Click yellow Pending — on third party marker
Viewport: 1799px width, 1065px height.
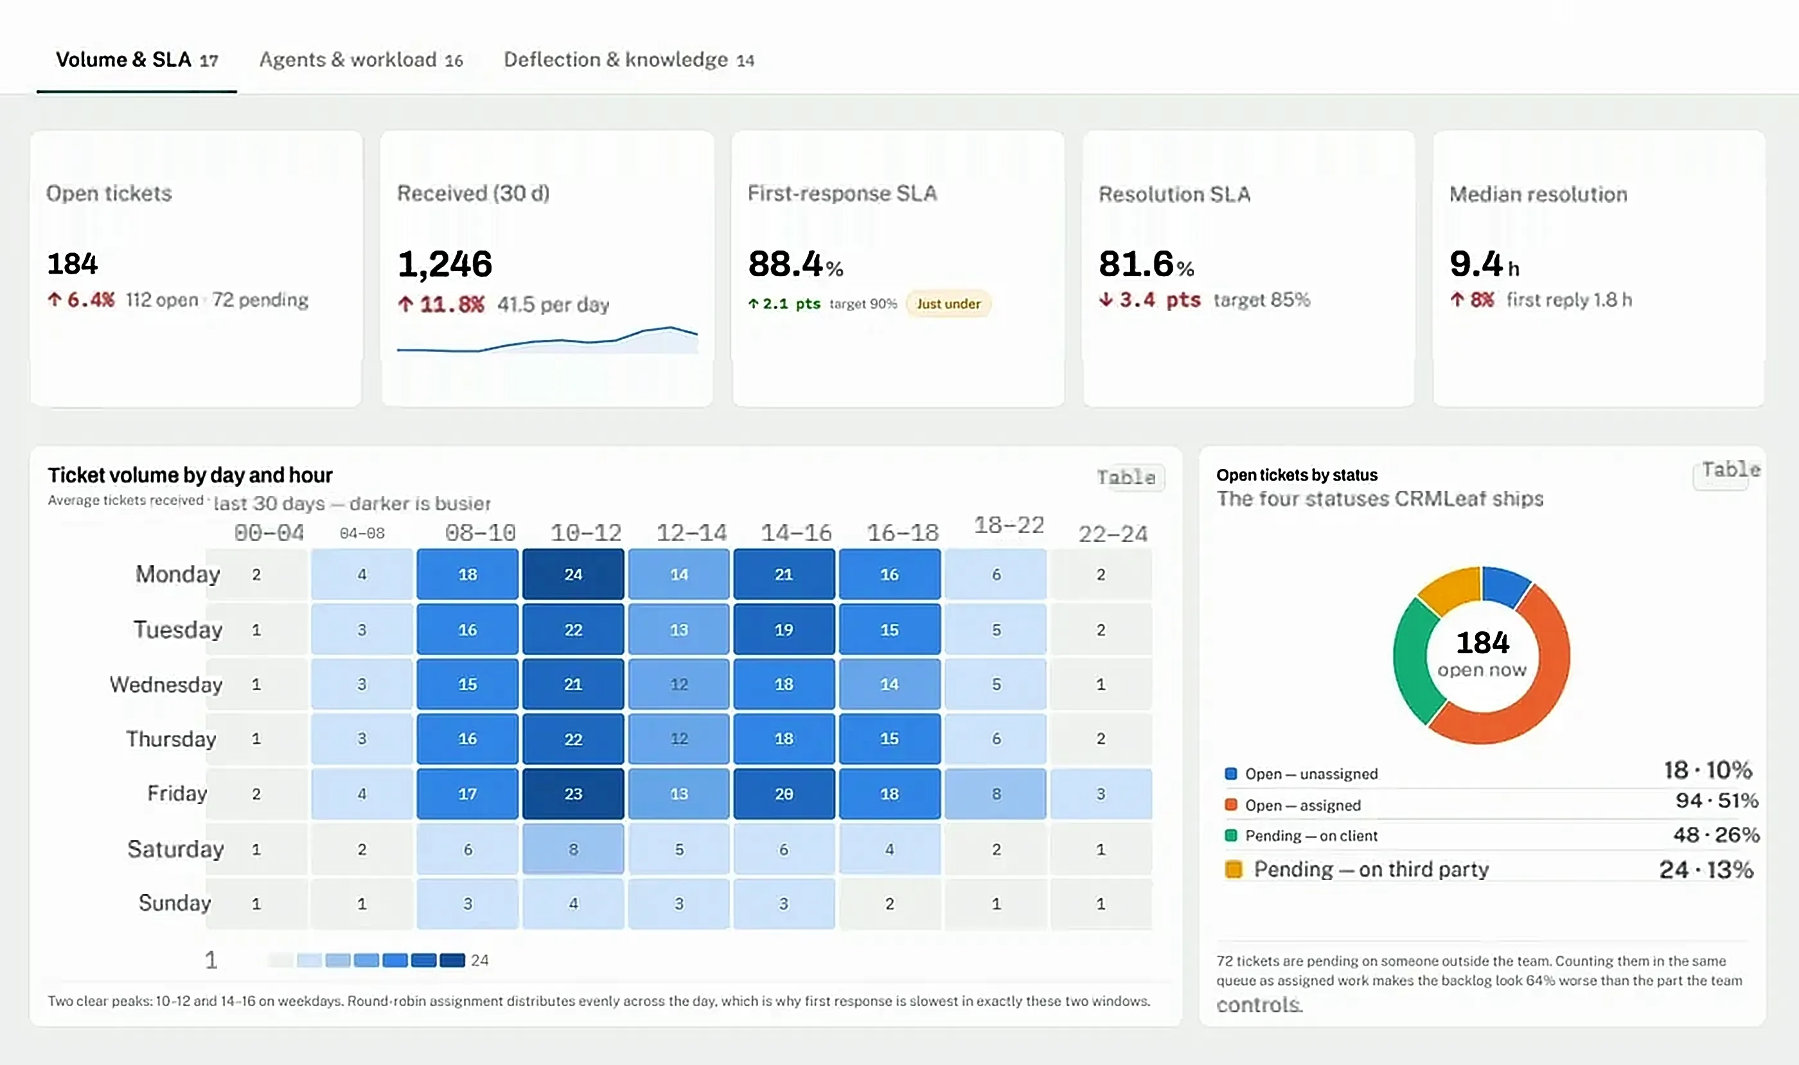(1234, 869)
